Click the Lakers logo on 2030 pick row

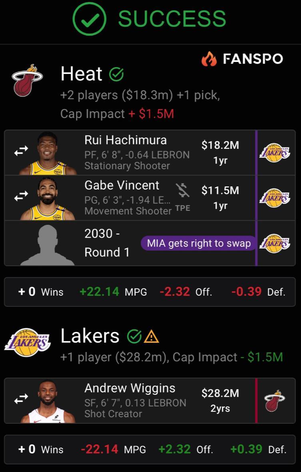(x=275, y=243)
